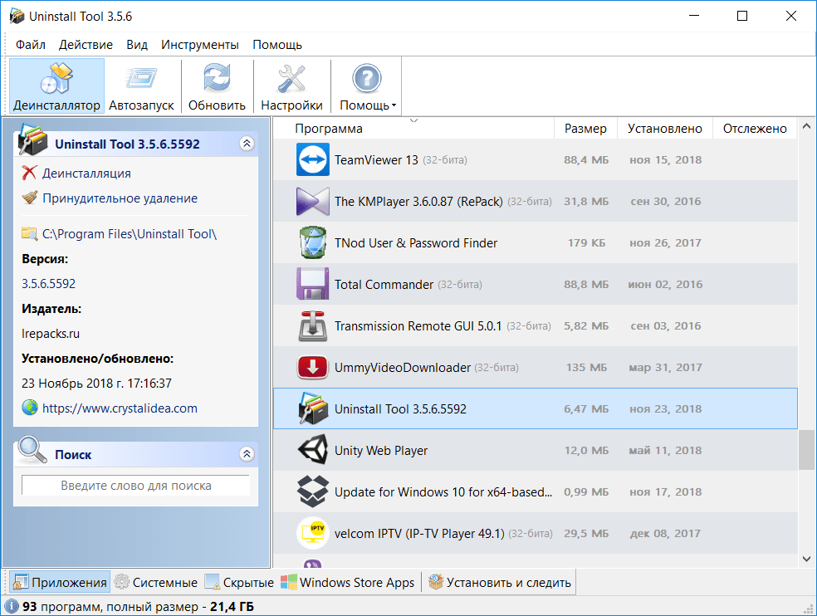Click the Обновить refresh icon

[x=217, y=78]
